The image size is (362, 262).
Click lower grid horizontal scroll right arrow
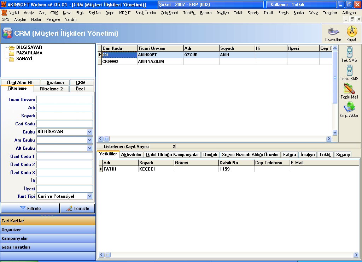[x=356, y=255]
